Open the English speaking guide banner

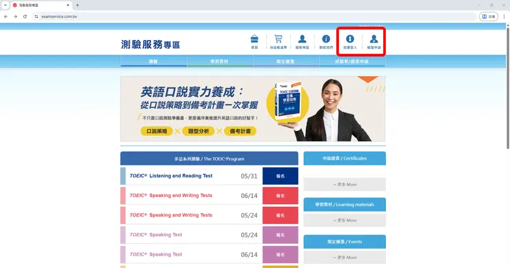(253, 109)
